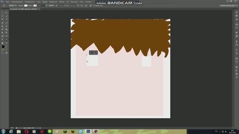The image size is (239, 134).
Task: Open the Выделение menu
Action: click(53, 1)
